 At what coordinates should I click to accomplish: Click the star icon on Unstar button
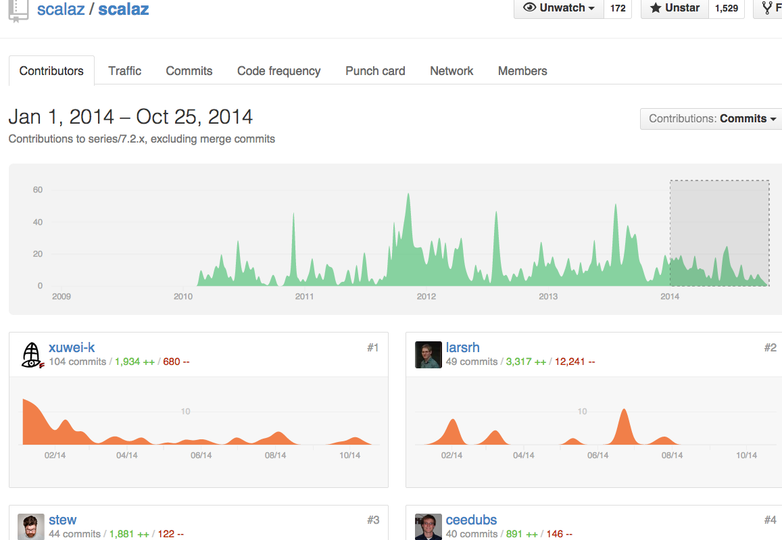(x=656, y=7)
